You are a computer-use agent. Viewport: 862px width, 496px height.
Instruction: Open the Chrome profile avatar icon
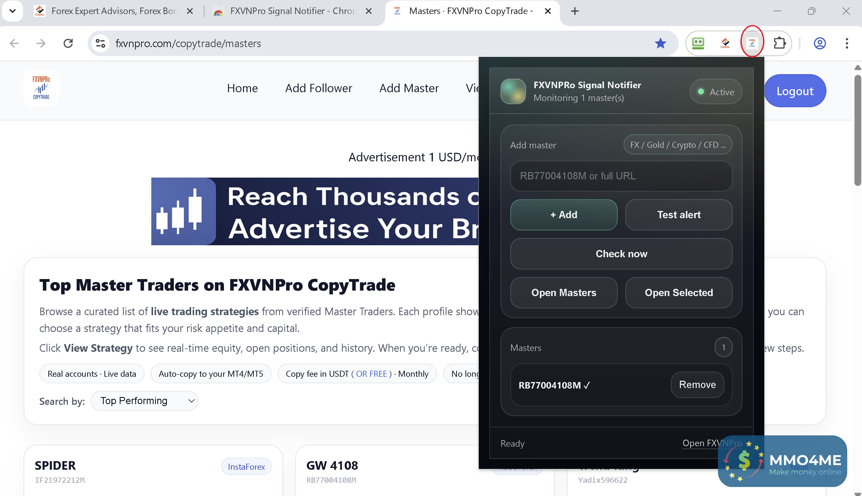819,43
